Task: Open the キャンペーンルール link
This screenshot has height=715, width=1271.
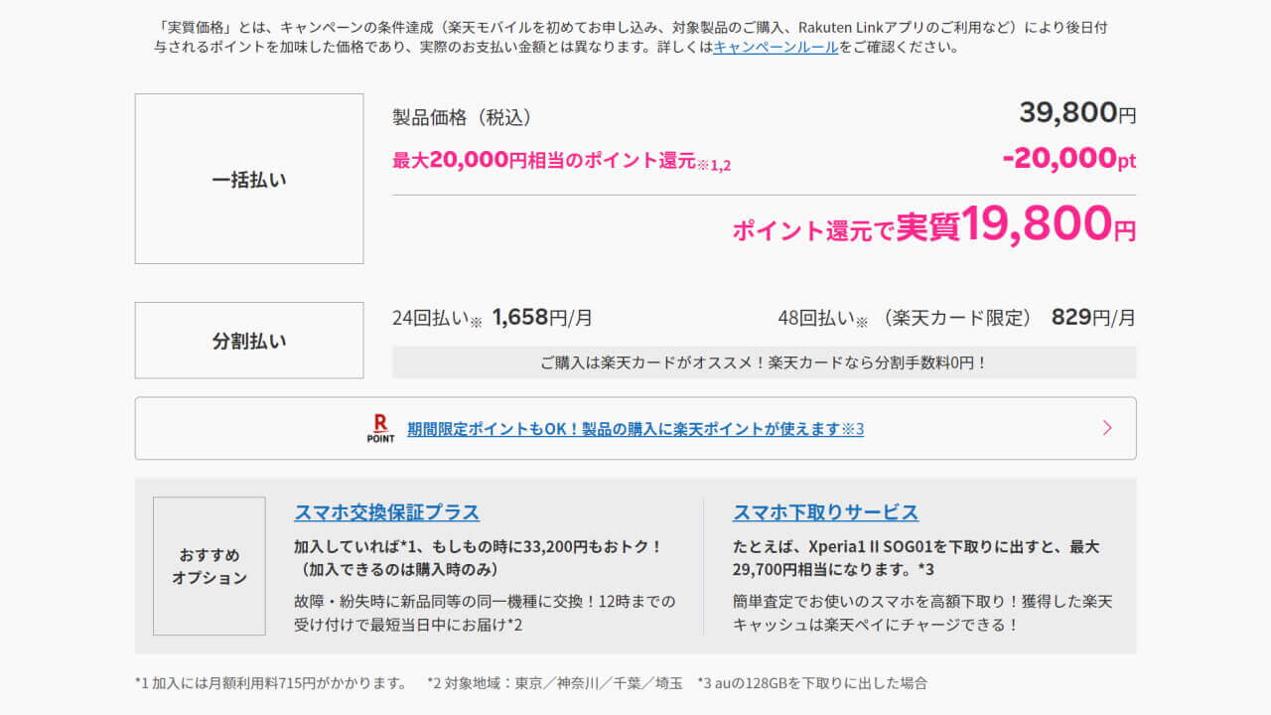Action: point(773,55)
